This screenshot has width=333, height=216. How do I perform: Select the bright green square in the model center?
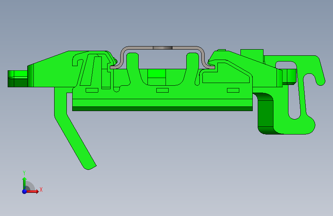tap(157, 73)
